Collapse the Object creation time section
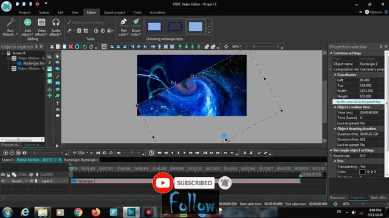This screenshot has height=218, width=389. coord(335,107)
